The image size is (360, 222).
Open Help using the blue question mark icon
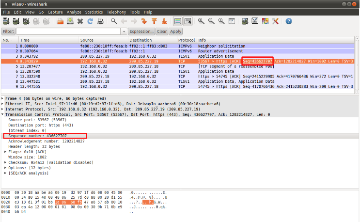[289, 21]
